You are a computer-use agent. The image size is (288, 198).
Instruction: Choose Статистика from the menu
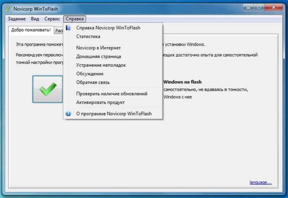113,36
